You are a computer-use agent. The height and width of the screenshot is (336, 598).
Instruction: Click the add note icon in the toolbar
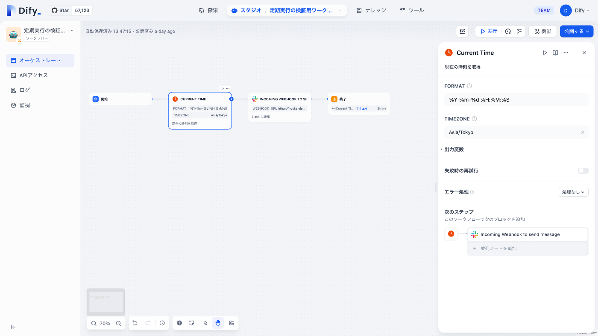click(x=191, y=323)
